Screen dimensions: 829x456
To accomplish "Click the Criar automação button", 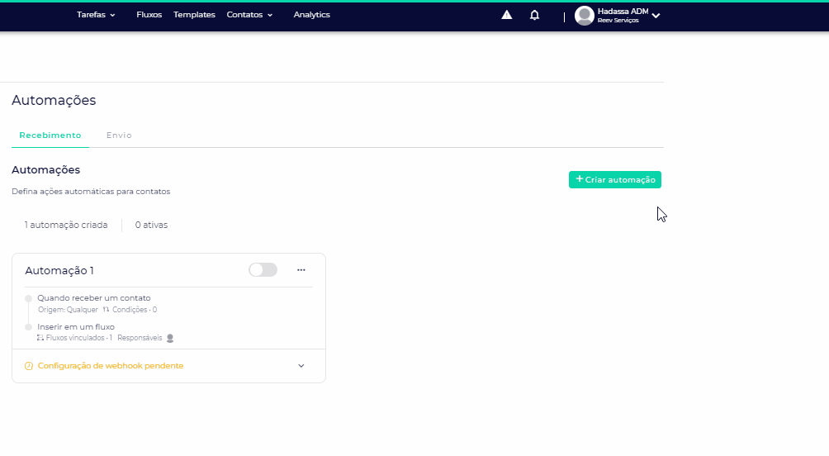I will (615, 180).
